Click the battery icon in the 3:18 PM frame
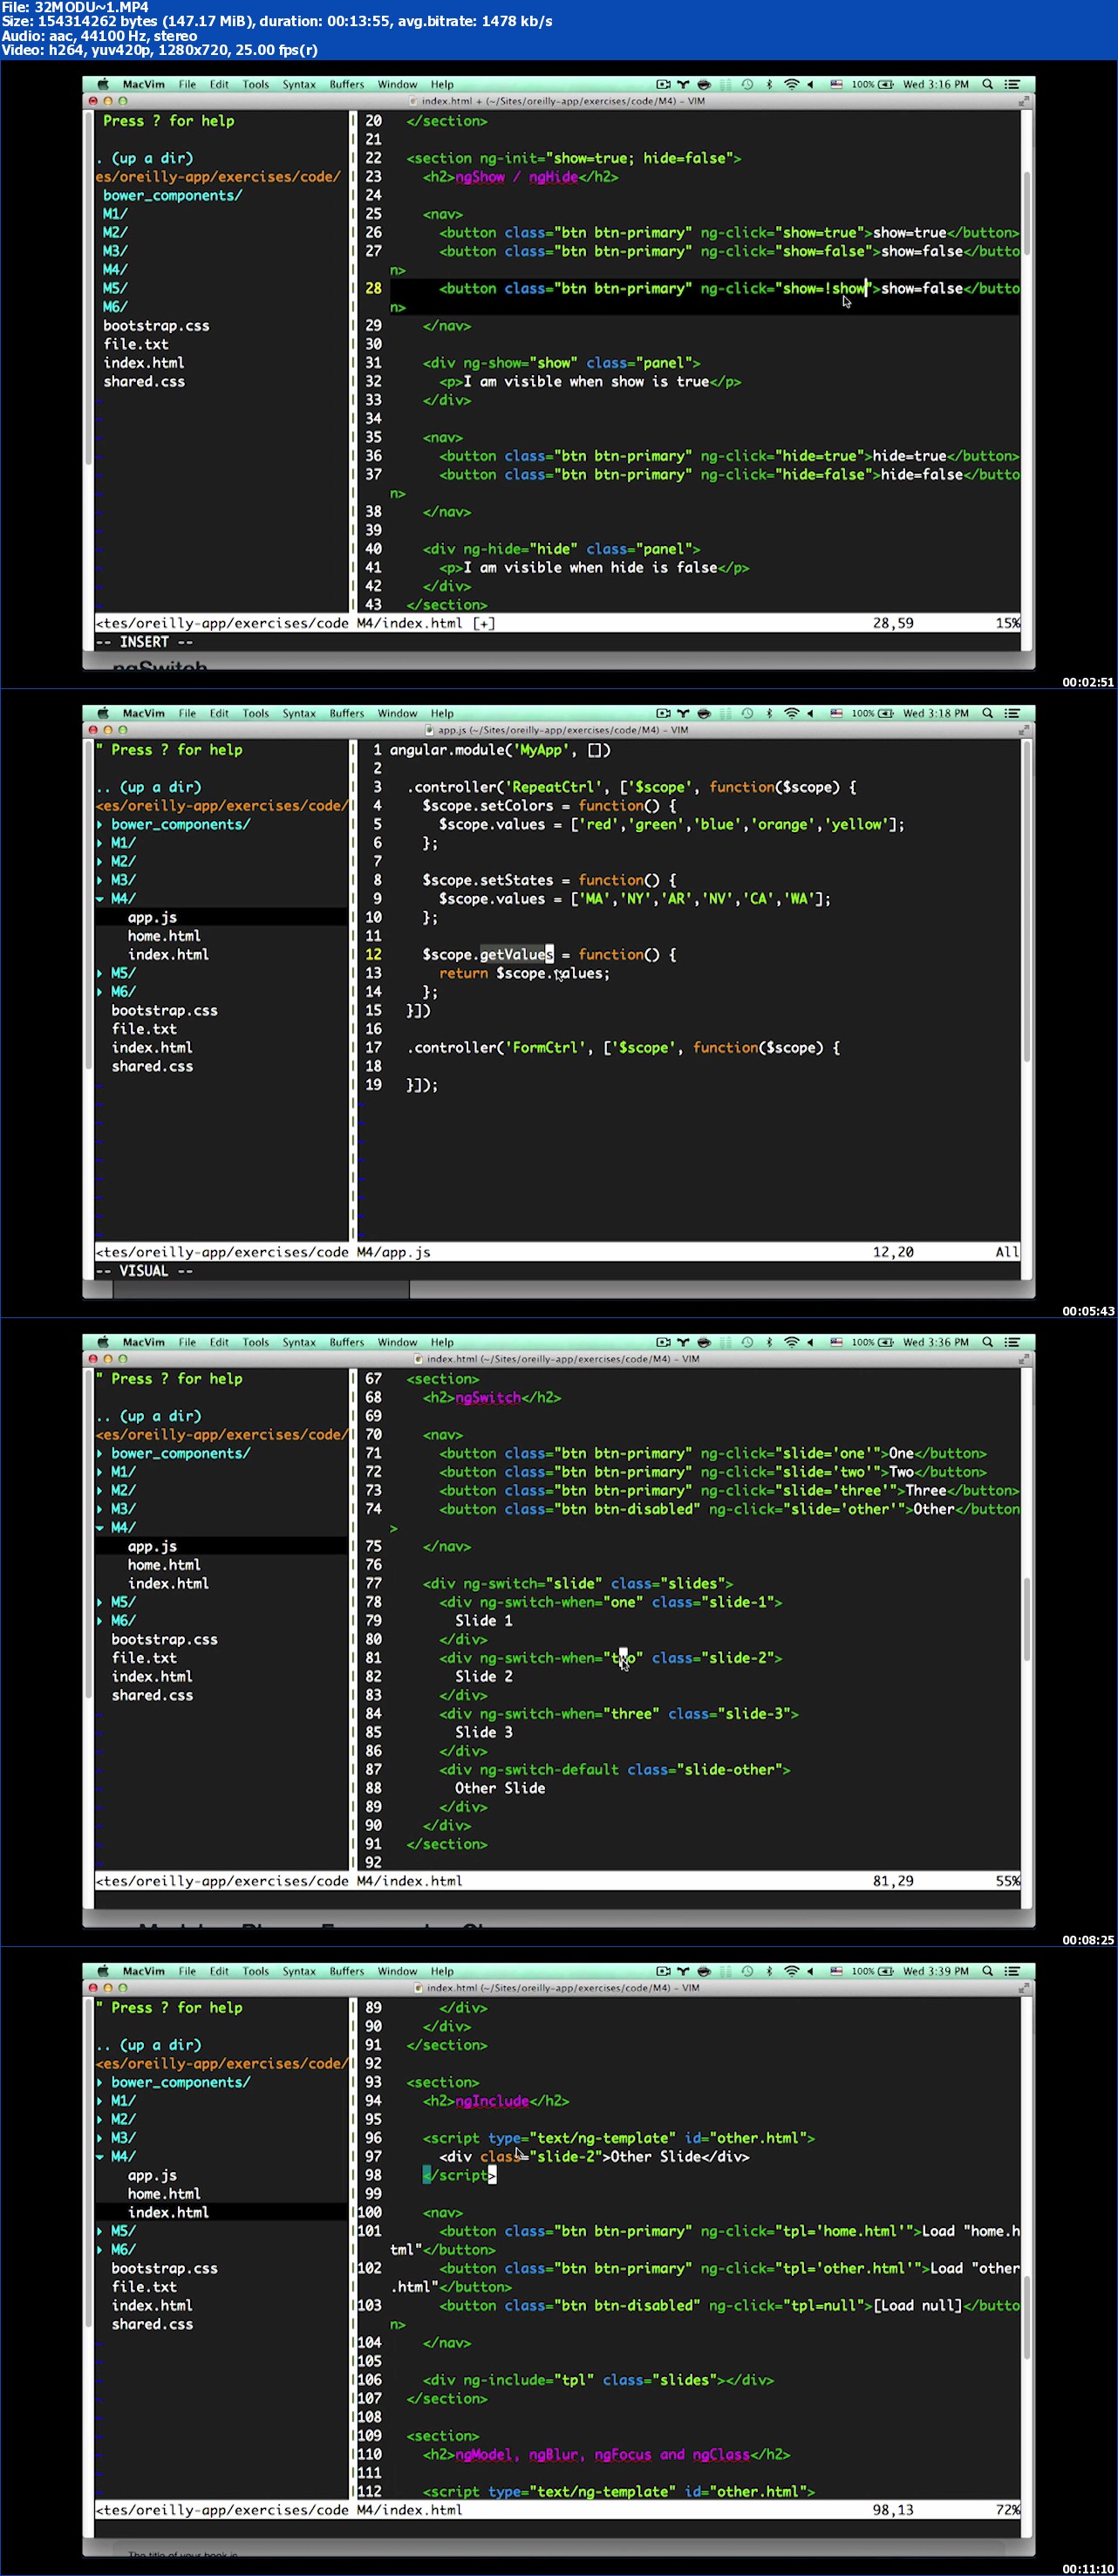Screen dimensions: 1118x2576 pyautogui.click(x=885, y=714)
